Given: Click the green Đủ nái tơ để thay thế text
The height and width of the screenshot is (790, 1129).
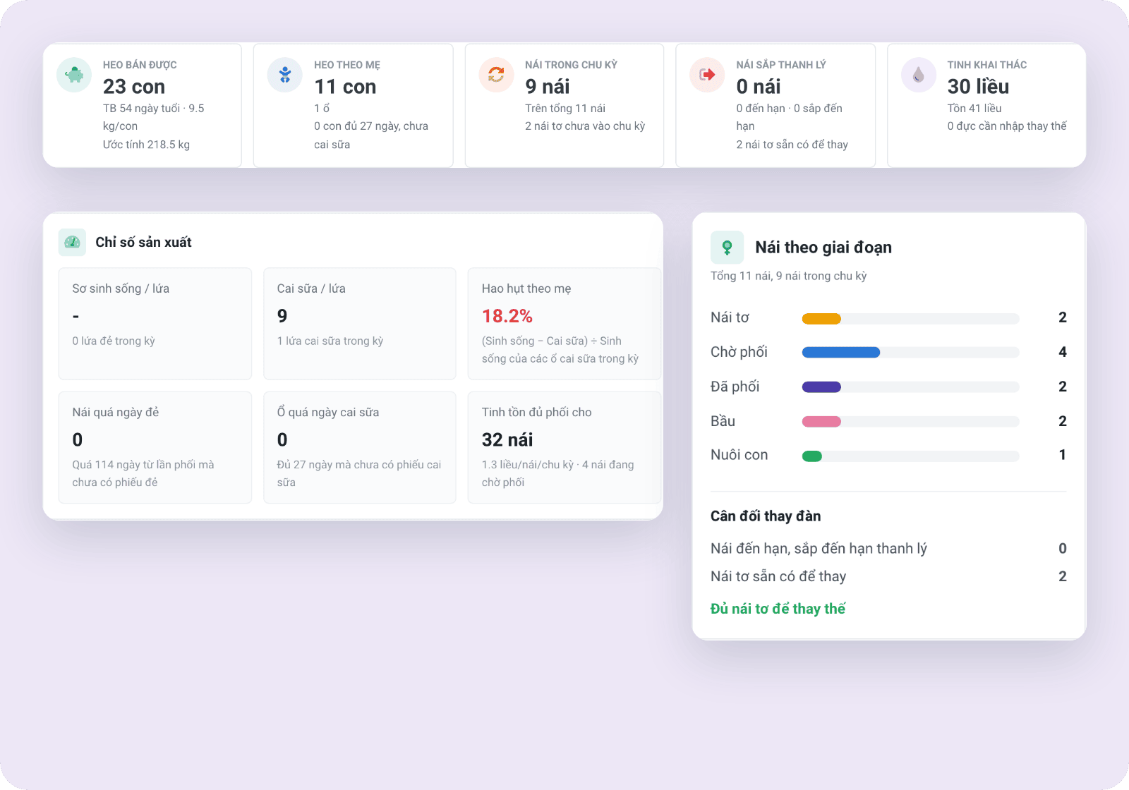Looking at the screenshot, I should [x=778, y=609].
